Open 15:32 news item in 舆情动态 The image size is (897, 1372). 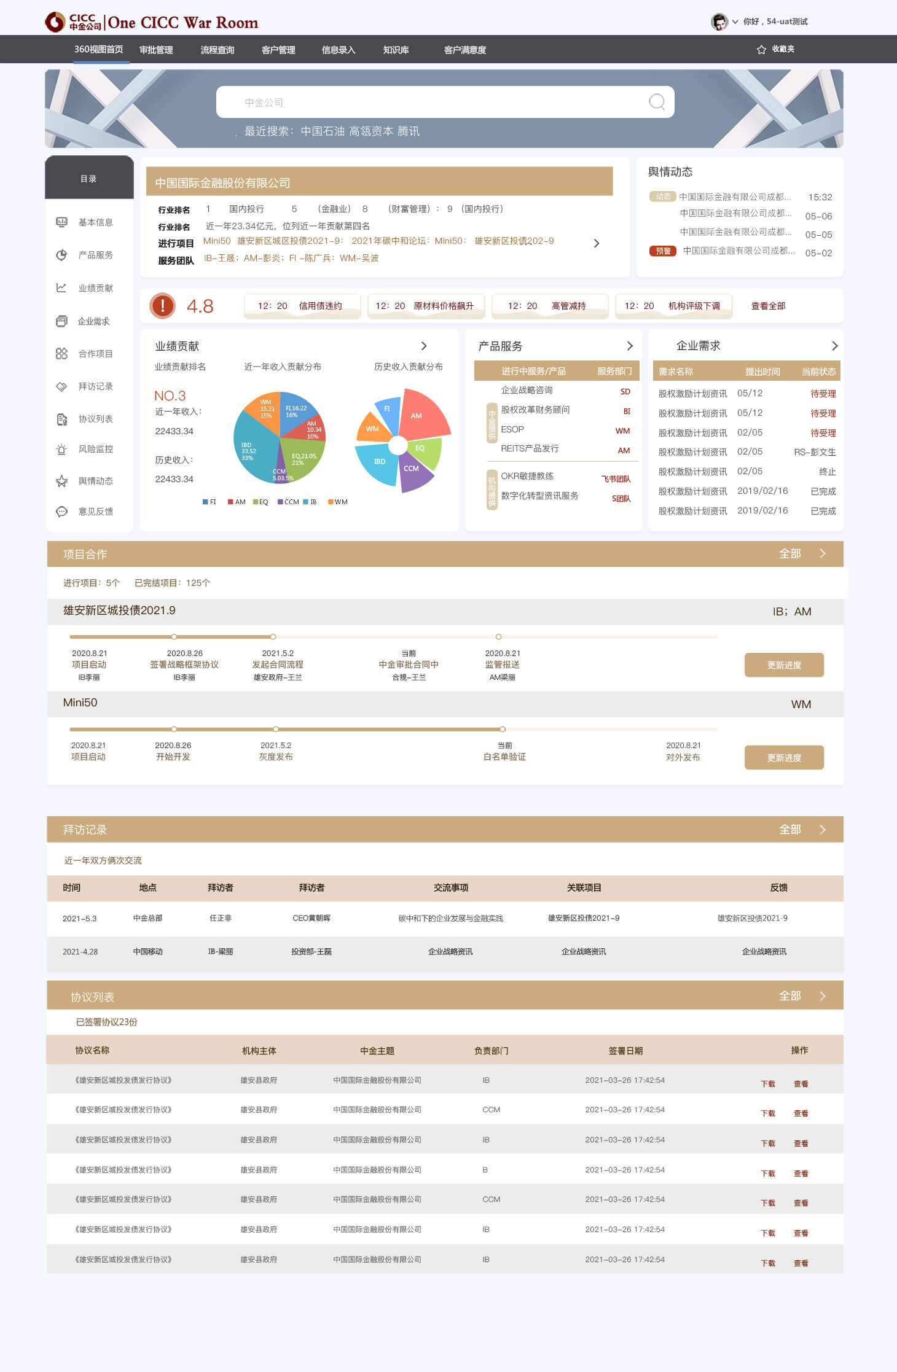coord(741,197)
